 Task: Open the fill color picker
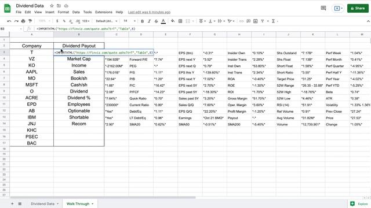tap(173, 21)
